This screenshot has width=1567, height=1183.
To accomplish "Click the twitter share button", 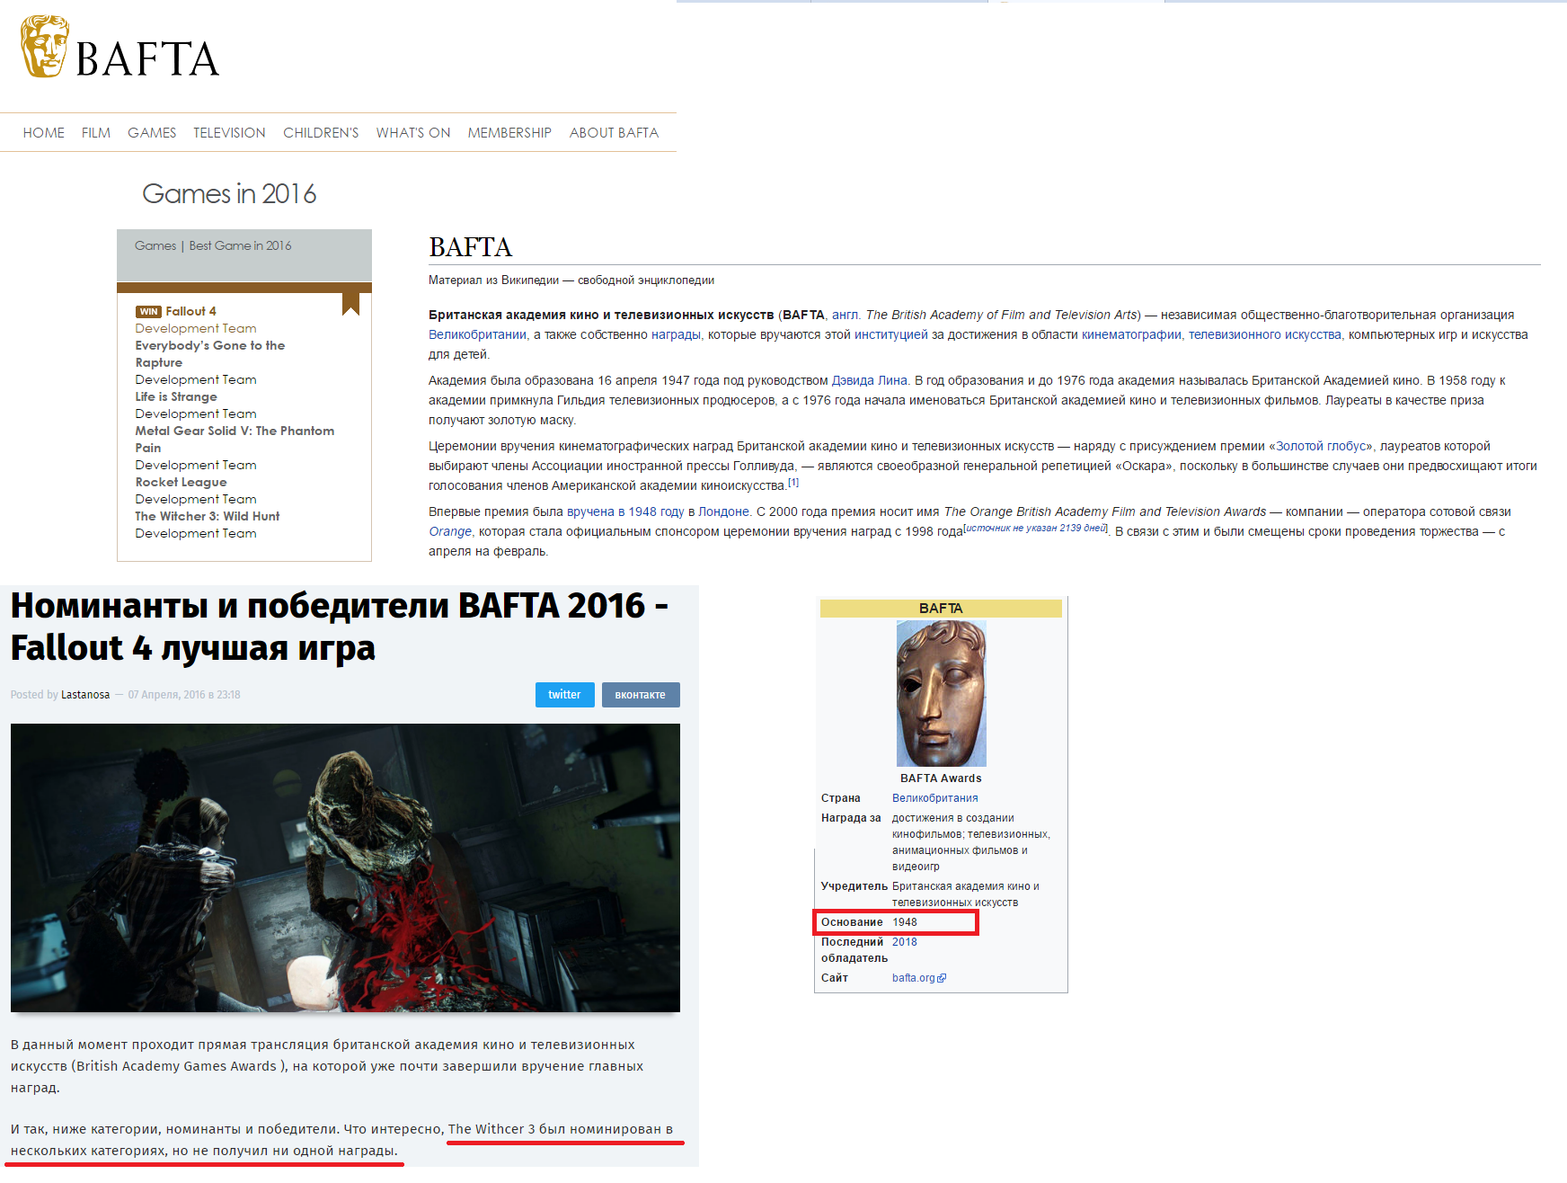I will click(x=564, y=695).
